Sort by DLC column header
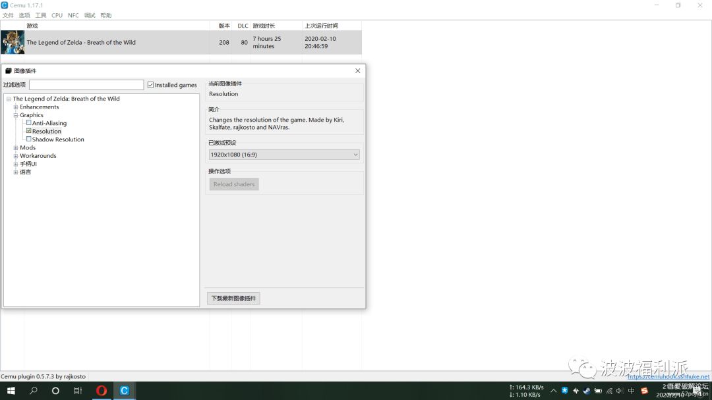The height and width of the screenshot is (400, 712). [243, 26]
